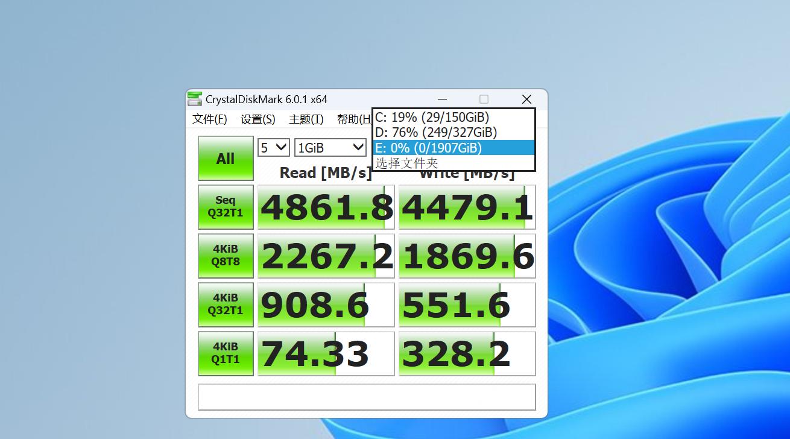The image size is (790, 439).
Task: Start the Seq Q32T1 test
Action: 225,206
